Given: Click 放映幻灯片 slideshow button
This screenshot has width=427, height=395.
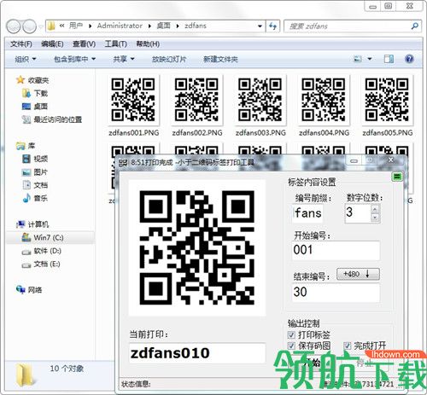Looking at the screenshot, I should (169, 59).
